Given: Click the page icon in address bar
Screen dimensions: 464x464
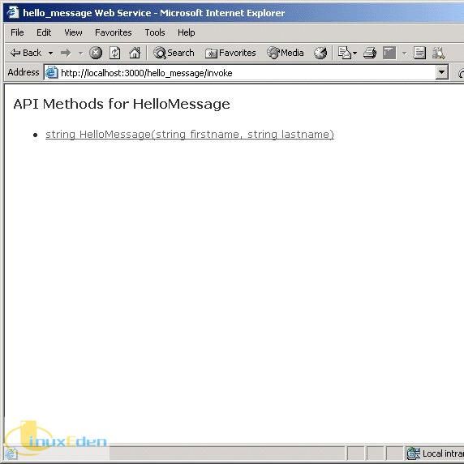Looking at the screenshot, I should [x=51, y=73].
